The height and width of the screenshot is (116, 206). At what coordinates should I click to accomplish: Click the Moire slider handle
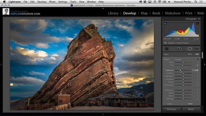click(x=183, y=96)
